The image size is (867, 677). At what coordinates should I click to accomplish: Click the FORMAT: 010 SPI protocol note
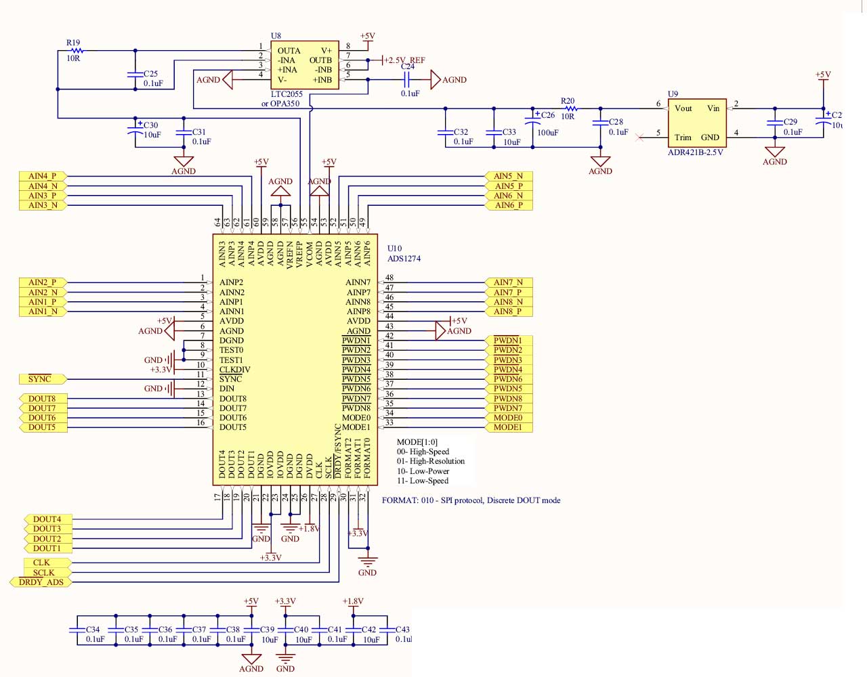click(x=471, y=500)
